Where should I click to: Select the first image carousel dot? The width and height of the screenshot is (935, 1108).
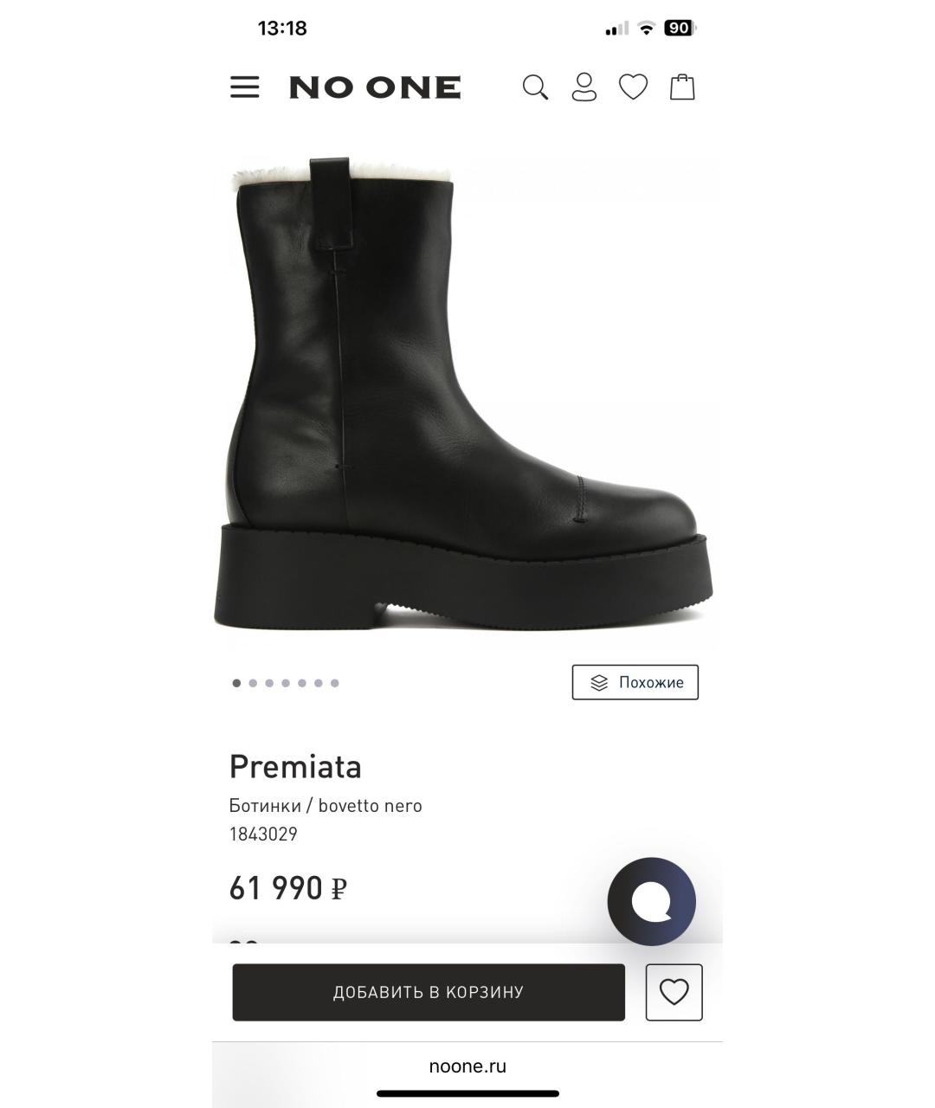pyautogui.click(x=236, y=683)
